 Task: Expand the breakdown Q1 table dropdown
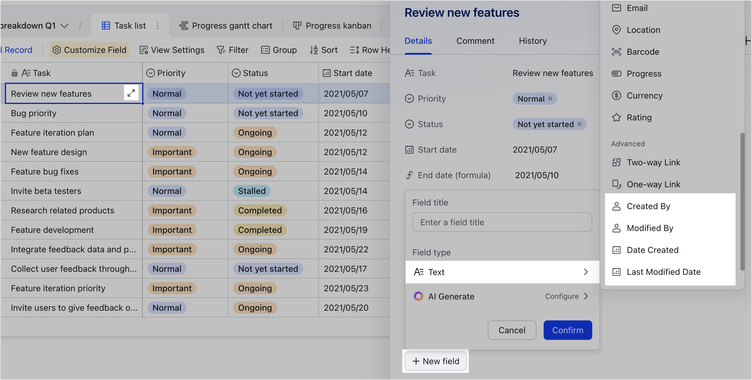[x=64, y=26]
